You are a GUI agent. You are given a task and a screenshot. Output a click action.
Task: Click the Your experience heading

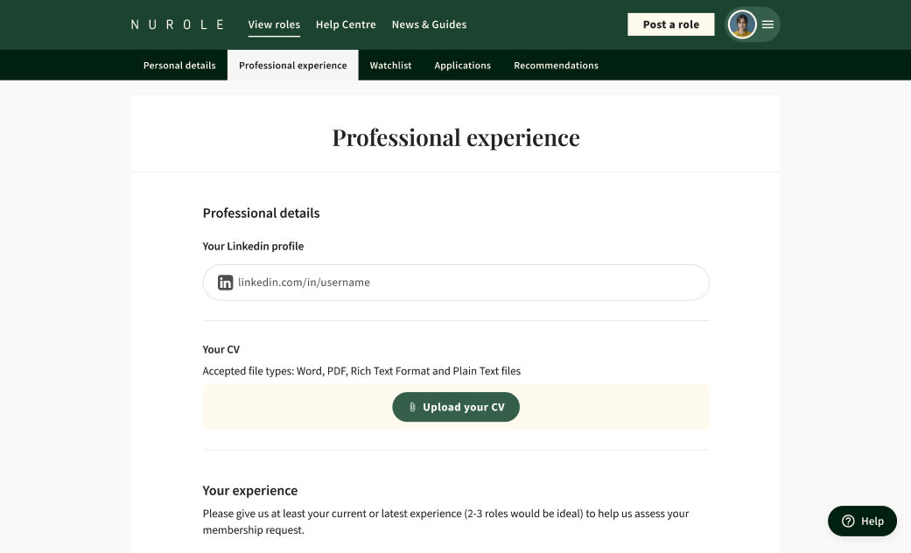click(249, 491)
